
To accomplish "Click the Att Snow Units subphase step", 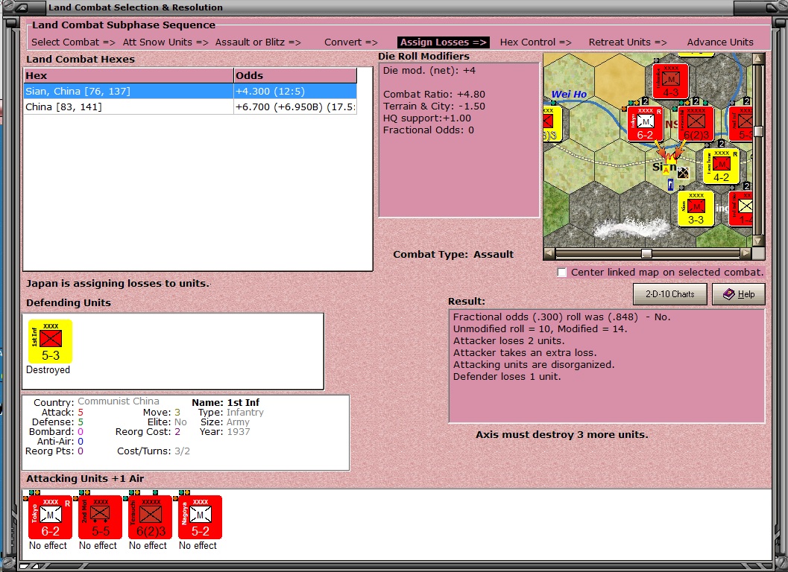I will (x=166, y=42).
